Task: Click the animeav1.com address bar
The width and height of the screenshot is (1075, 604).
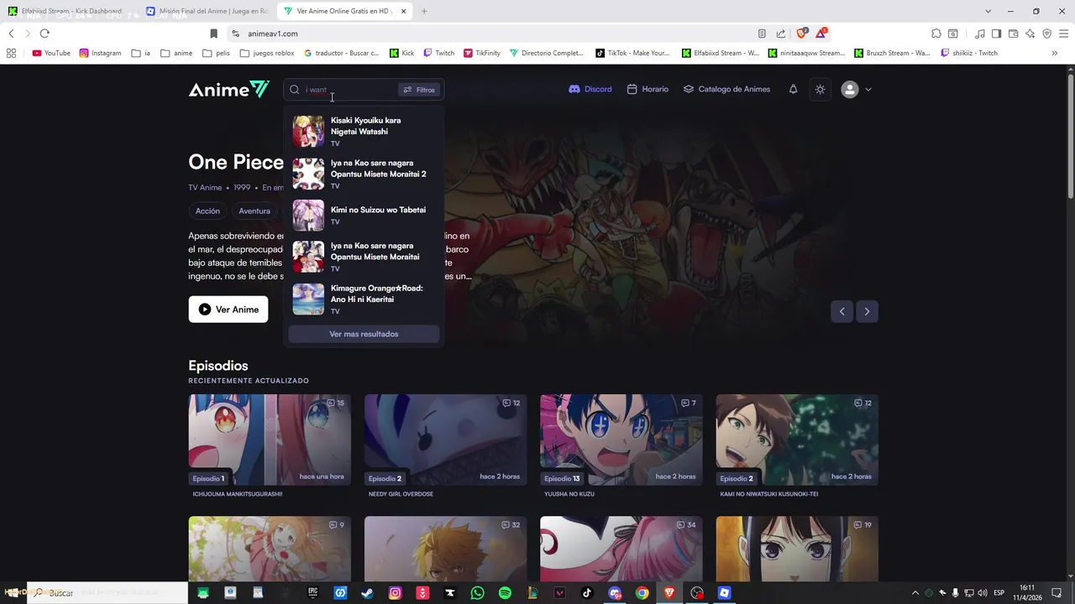Action: coord(496,34)
